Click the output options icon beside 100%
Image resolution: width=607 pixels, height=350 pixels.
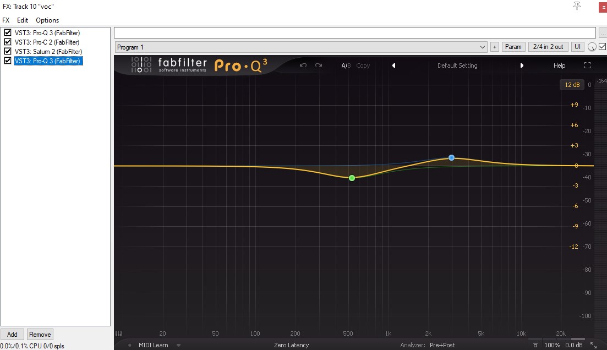pyautogui.click(x=535, y=345)
